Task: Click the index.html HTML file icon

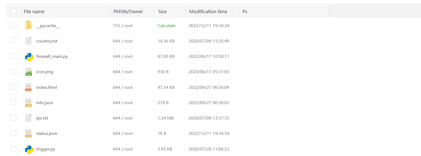Action: click(28, 87)
